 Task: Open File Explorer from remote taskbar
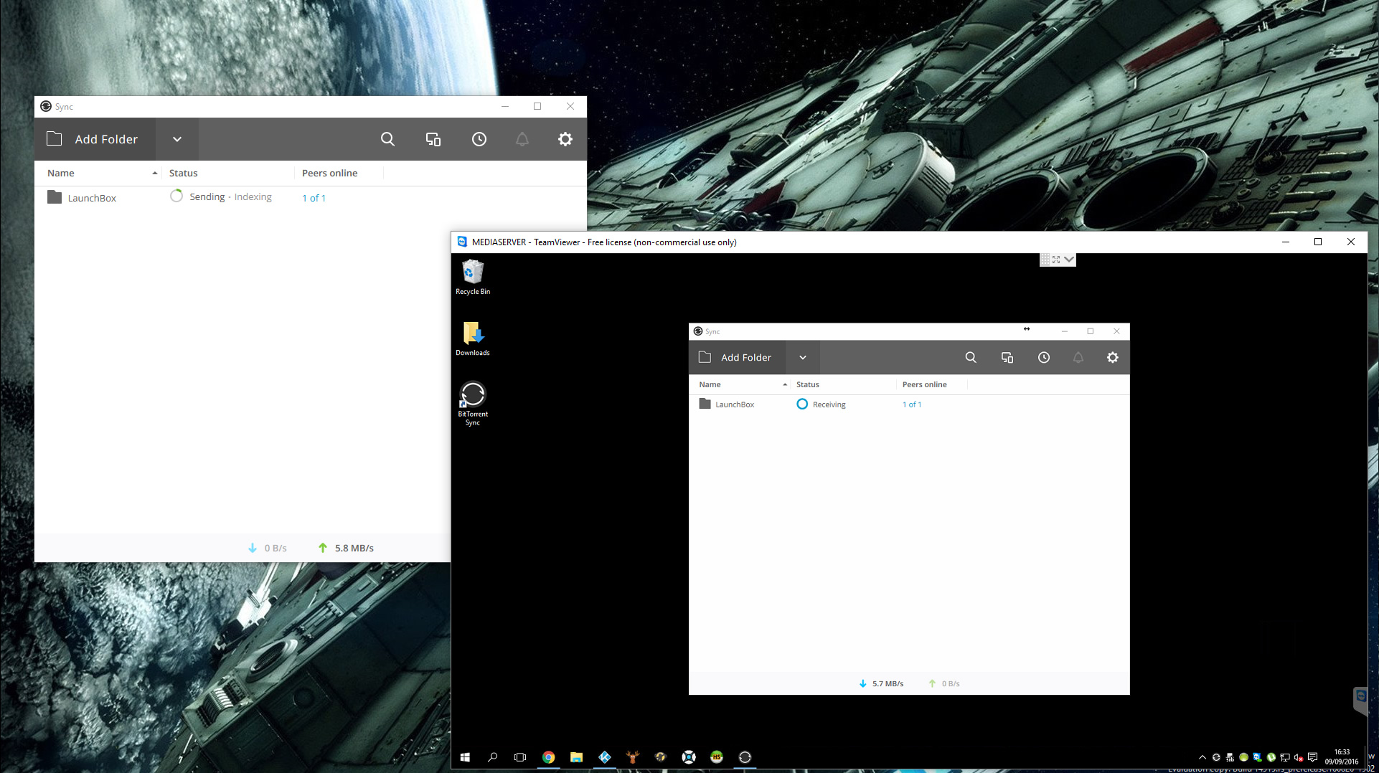576,757
